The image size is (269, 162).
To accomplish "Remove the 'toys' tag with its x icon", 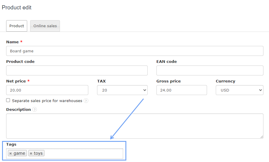I will pyautogui.click(x=31, y=154).
